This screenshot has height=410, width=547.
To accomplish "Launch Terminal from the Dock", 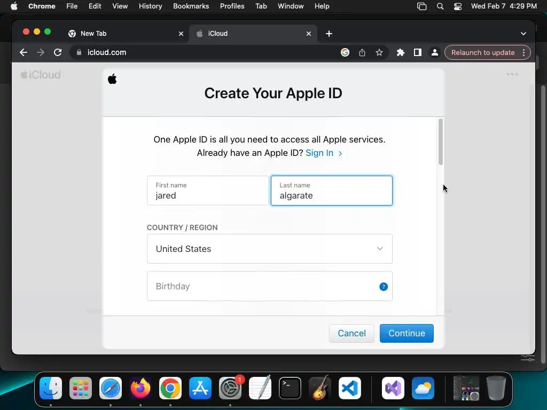I will 290,388.
